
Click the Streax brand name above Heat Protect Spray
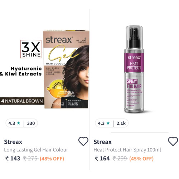tap(103, 142)
